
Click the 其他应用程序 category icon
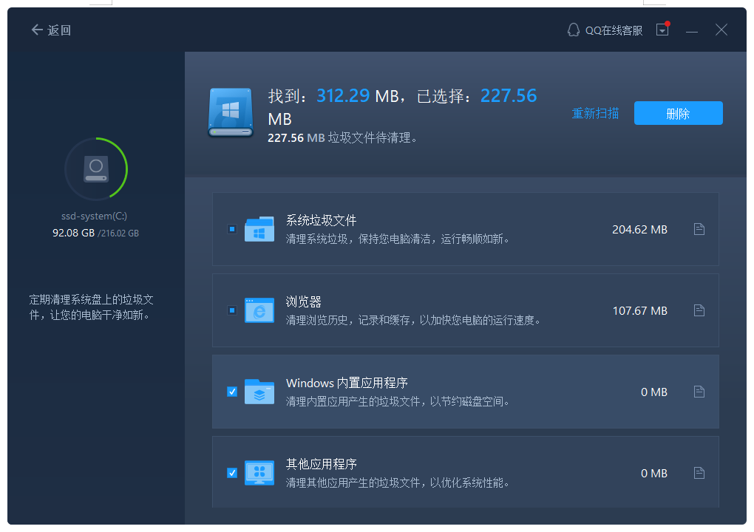click(259, 473)
